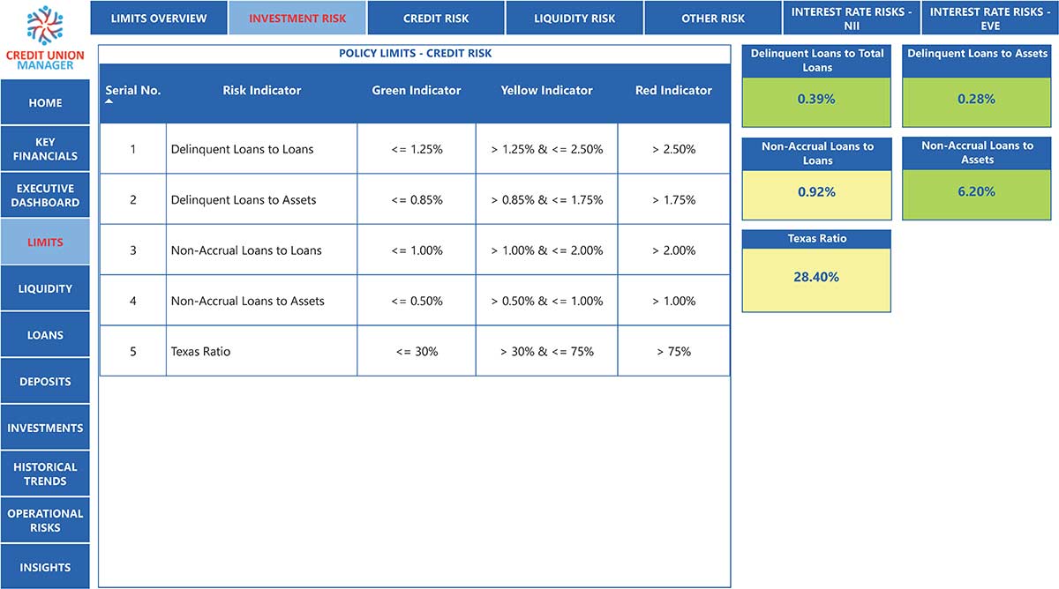Select the Non-Accrual Loans to Loans row
The height and width of the screenshot is (589, 1059).
pos(415,250)
